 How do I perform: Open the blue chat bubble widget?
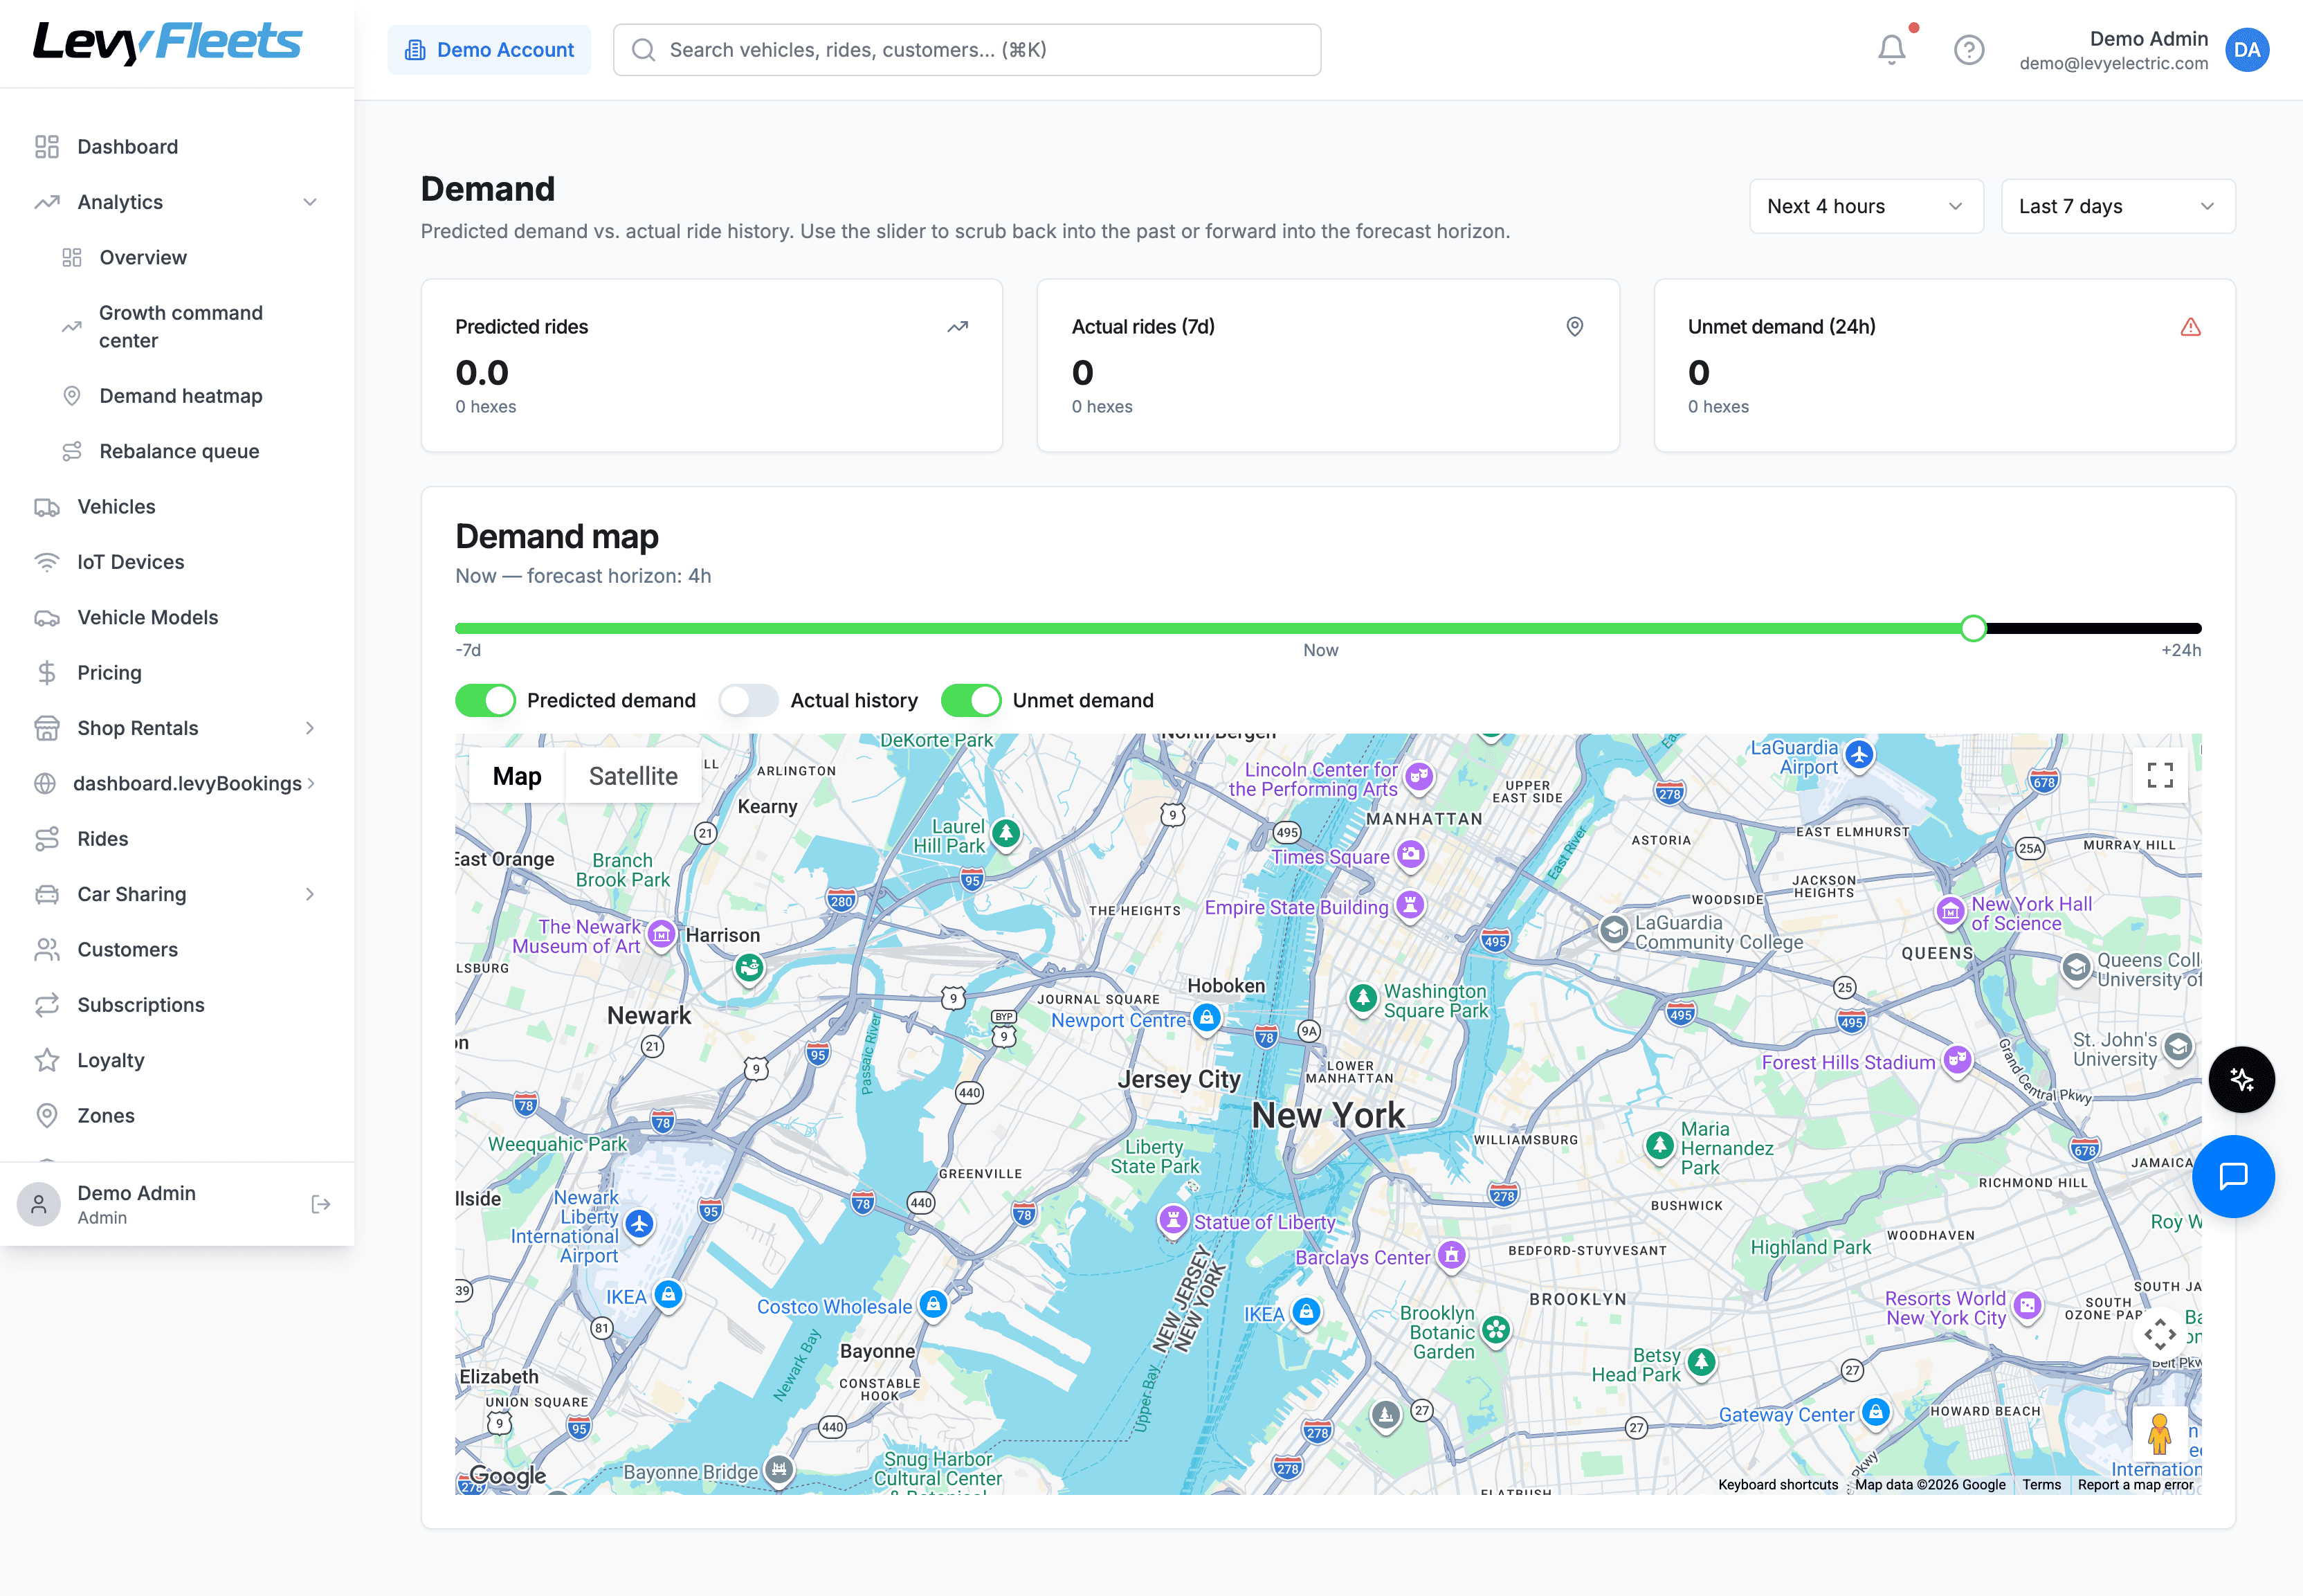(2233, 1176)
